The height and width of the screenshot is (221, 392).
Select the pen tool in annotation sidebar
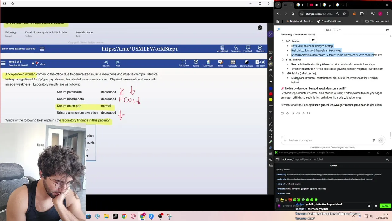[271, 58]
